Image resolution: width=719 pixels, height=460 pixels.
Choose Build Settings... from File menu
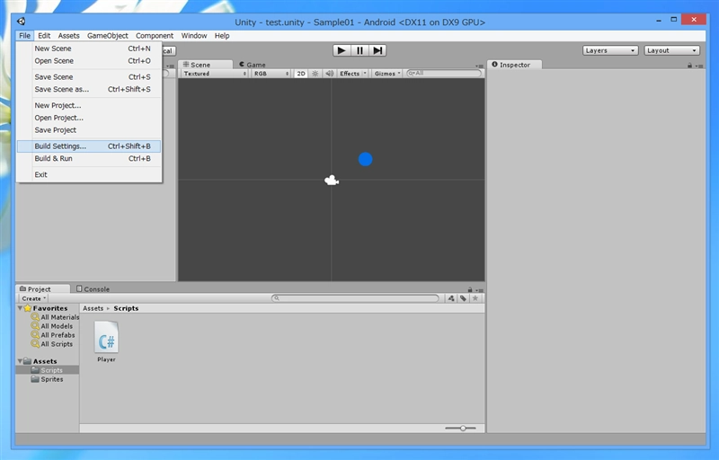89,146
